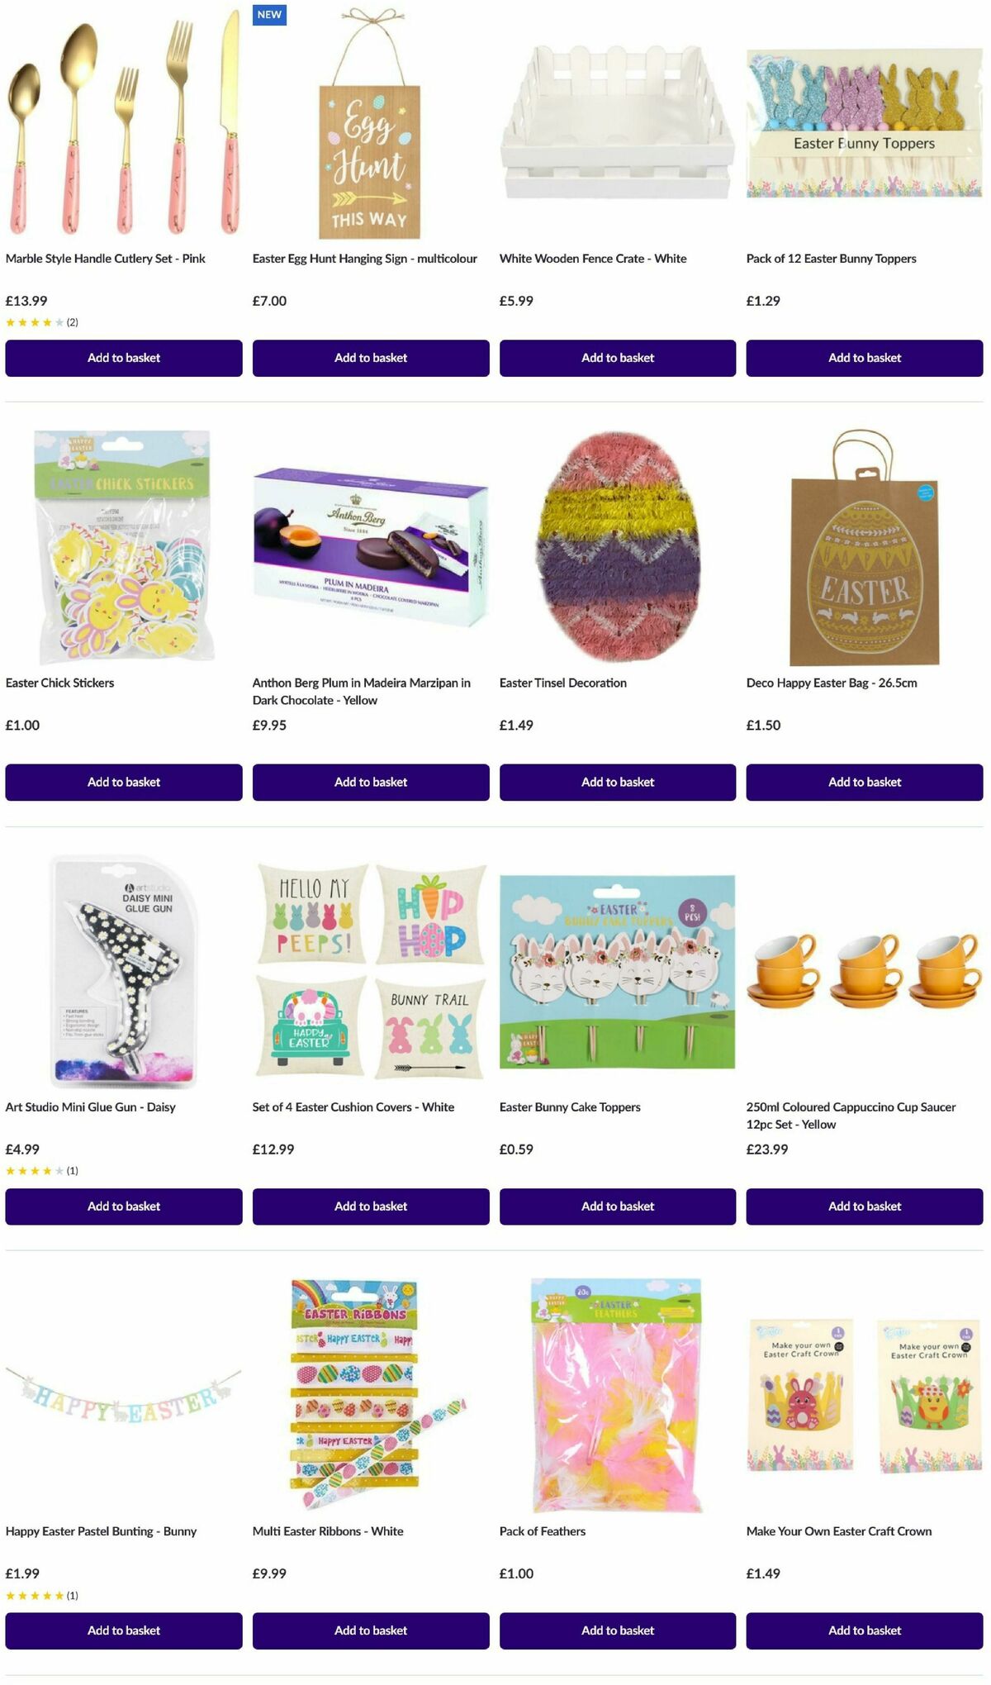Add the Anthon Berg Plum in Madeira to basket
991x1685 pixels.
click(370, 782)
